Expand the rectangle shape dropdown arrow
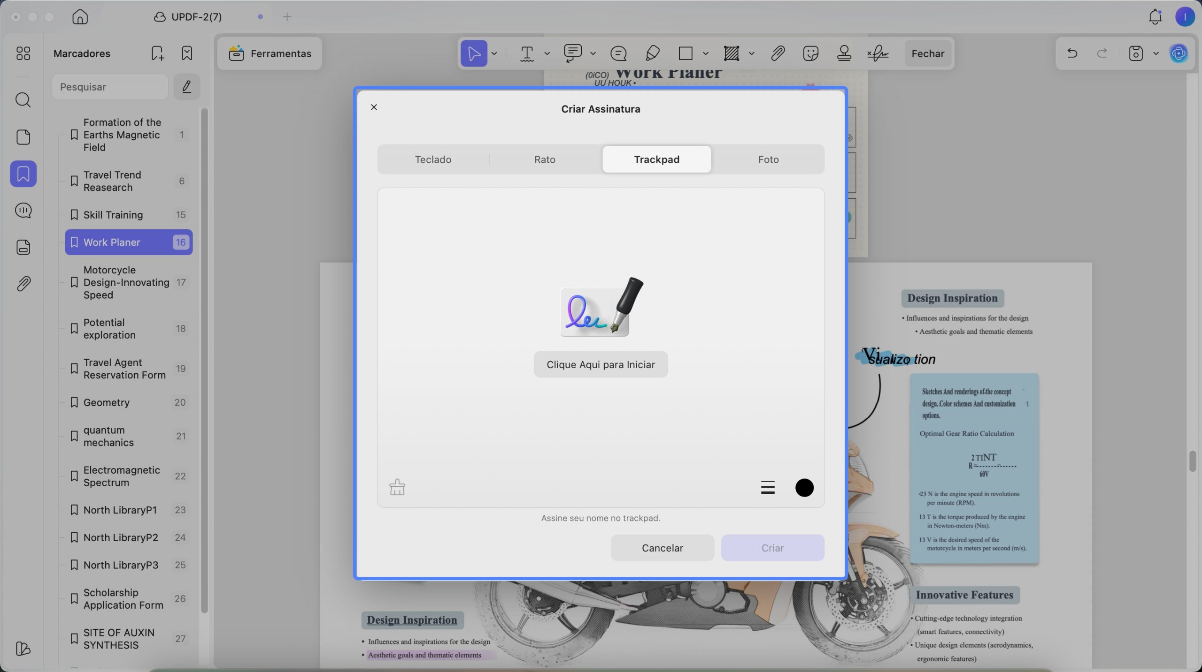Viewport: 1202px width, 672px height. pyautogui.click(x=705, y=53)
